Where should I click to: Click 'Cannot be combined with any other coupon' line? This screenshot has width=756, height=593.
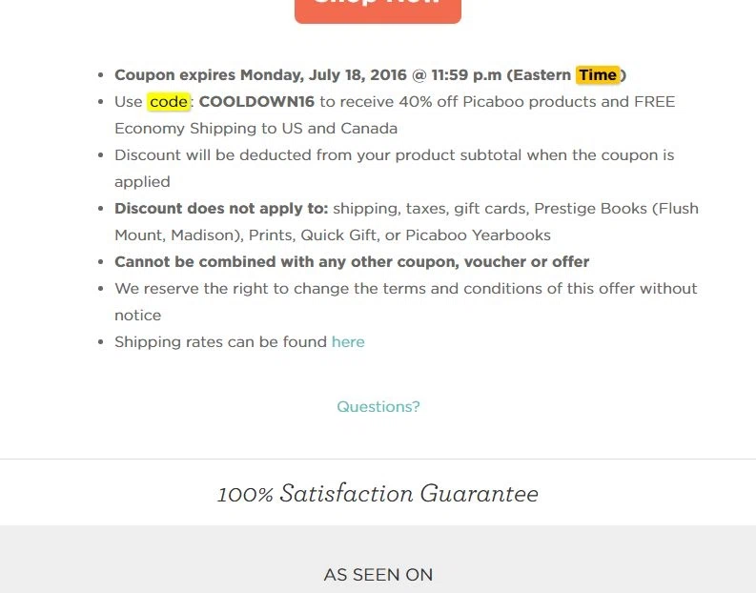(352, 262)
